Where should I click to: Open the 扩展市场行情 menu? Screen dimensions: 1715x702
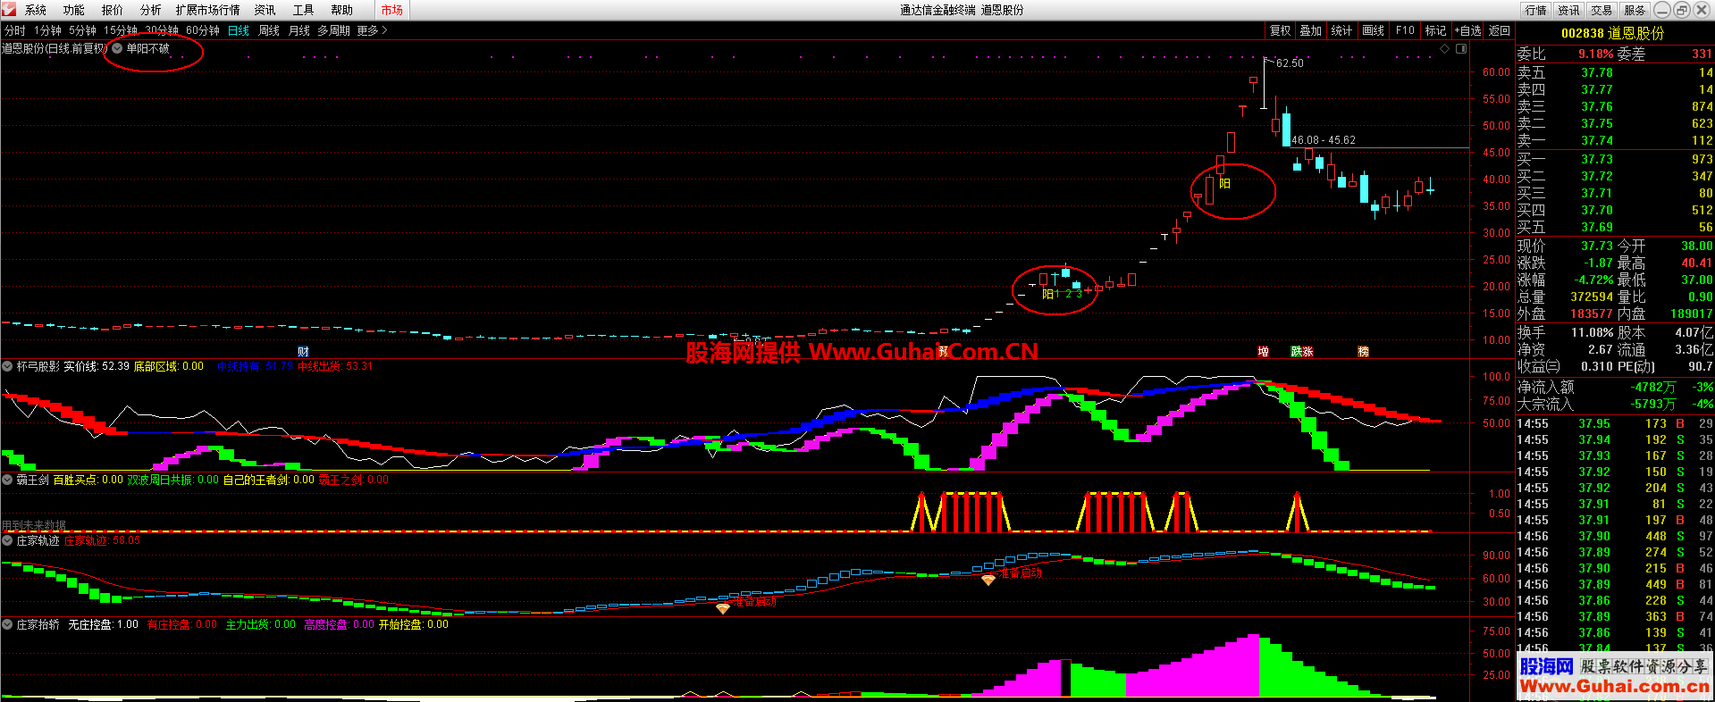pyautogui.click(x=208, y=10)
